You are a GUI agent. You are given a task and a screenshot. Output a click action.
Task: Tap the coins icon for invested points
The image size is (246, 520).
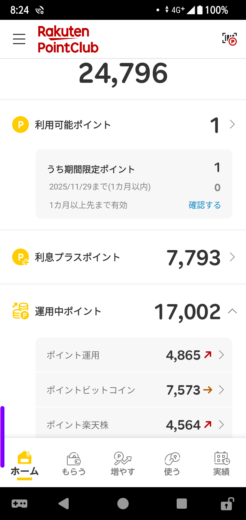(x=20, y=311)
